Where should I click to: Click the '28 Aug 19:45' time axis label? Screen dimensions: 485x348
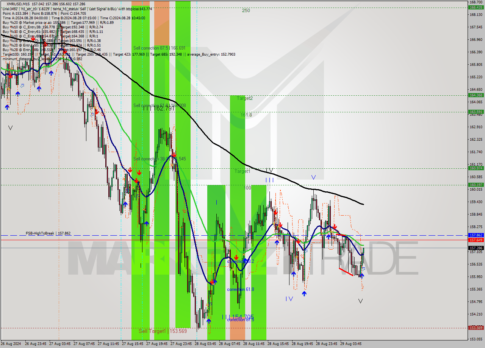click(x=302, y=344)
